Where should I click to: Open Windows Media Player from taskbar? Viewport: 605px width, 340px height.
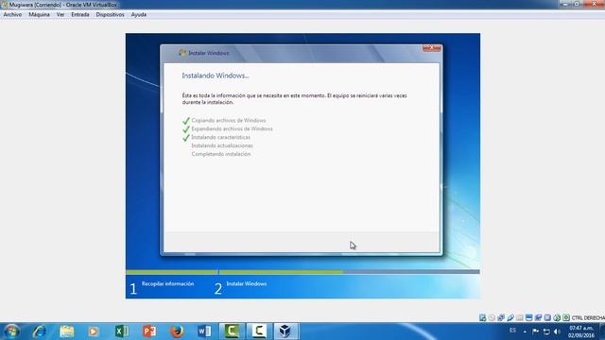point(93,331)
